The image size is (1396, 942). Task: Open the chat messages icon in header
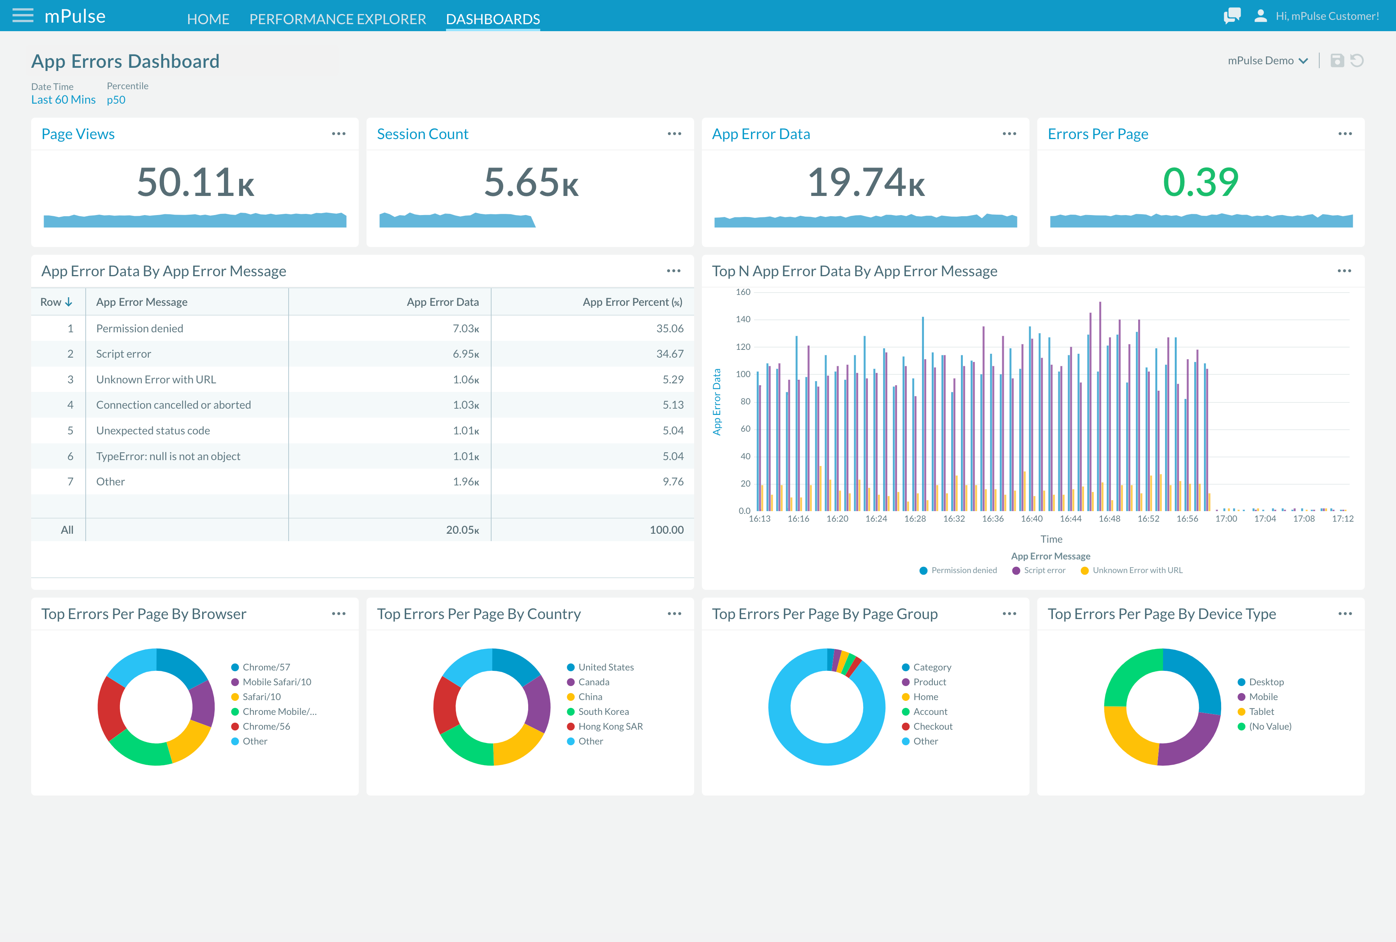tap(1232, 16)
